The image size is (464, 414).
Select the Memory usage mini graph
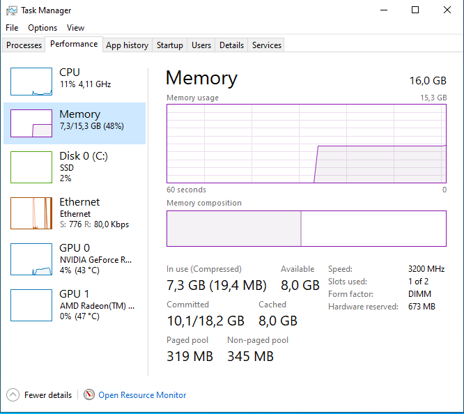tap(31, 123)
